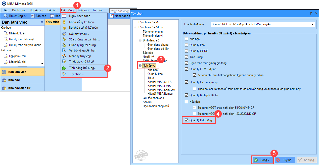Toggle the Tính lương checkbox
This screenshot has height=165, width=319.
click(x=186, y=57)
